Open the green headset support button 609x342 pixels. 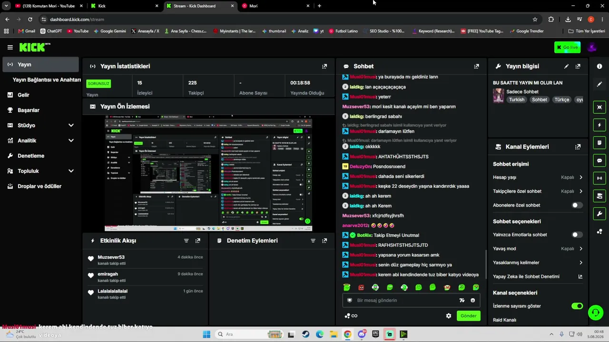[x=595, y=312]
